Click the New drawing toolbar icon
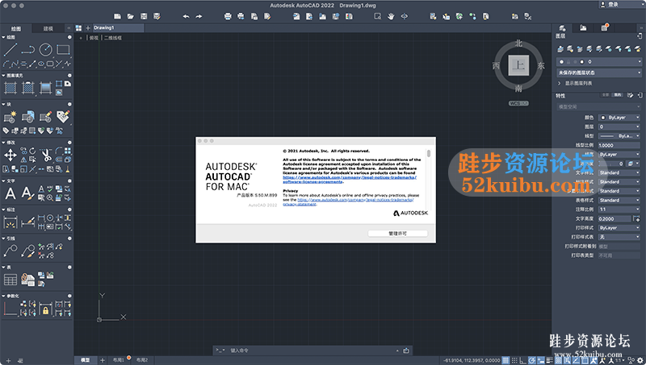This screenshot has height=365, width=646. pyautogui.click(x=117, y=16)
